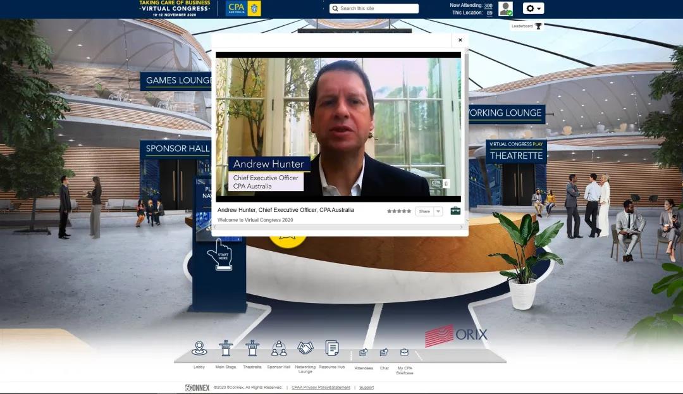The height and width of the screenshot is (394, 683).
Task: Expand the settings gear dropdown
Action: [533, 8]
